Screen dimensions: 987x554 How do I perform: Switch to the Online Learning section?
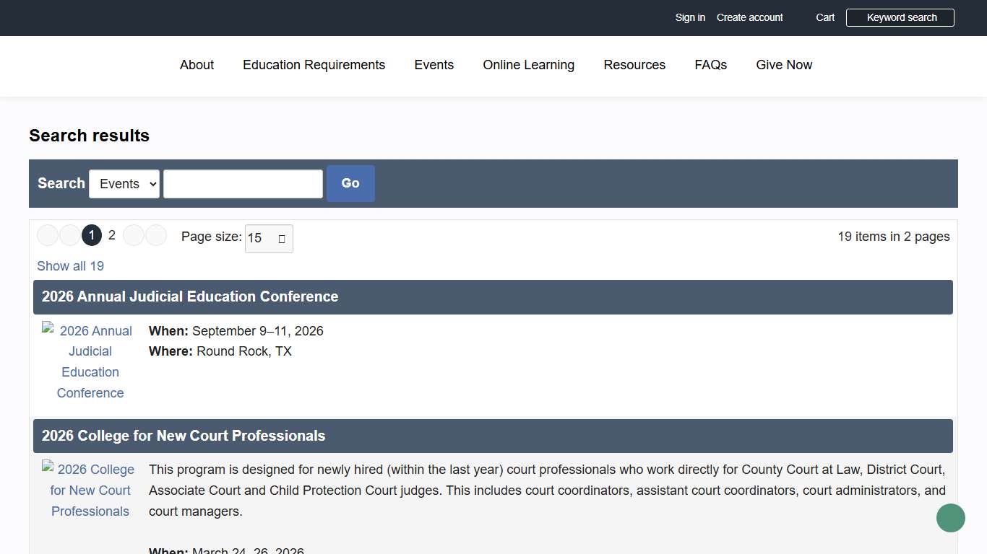[x=528, y=65]
